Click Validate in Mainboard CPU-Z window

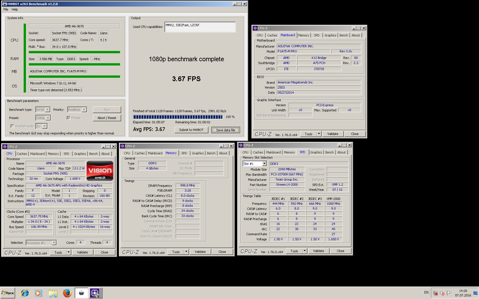click(x=333, y=134)
